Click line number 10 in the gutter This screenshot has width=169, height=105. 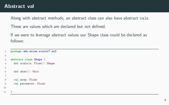coord(5,88)
